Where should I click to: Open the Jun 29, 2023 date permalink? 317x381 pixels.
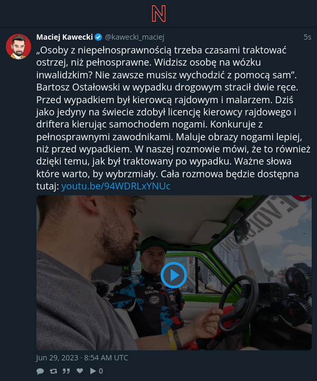(x=82, y=358)
